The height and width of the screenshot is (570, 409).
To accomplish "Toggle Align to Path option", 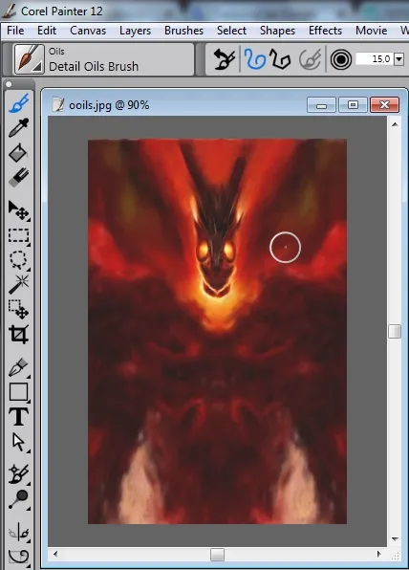I will coord(310,59).
